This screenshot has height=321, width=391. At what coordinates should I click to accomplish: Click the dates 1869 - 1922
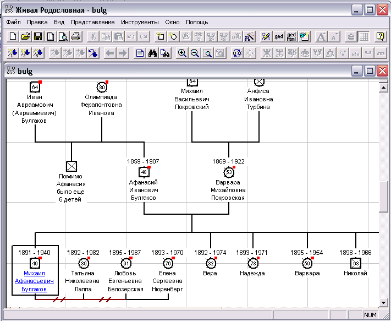tap(228, 161)
